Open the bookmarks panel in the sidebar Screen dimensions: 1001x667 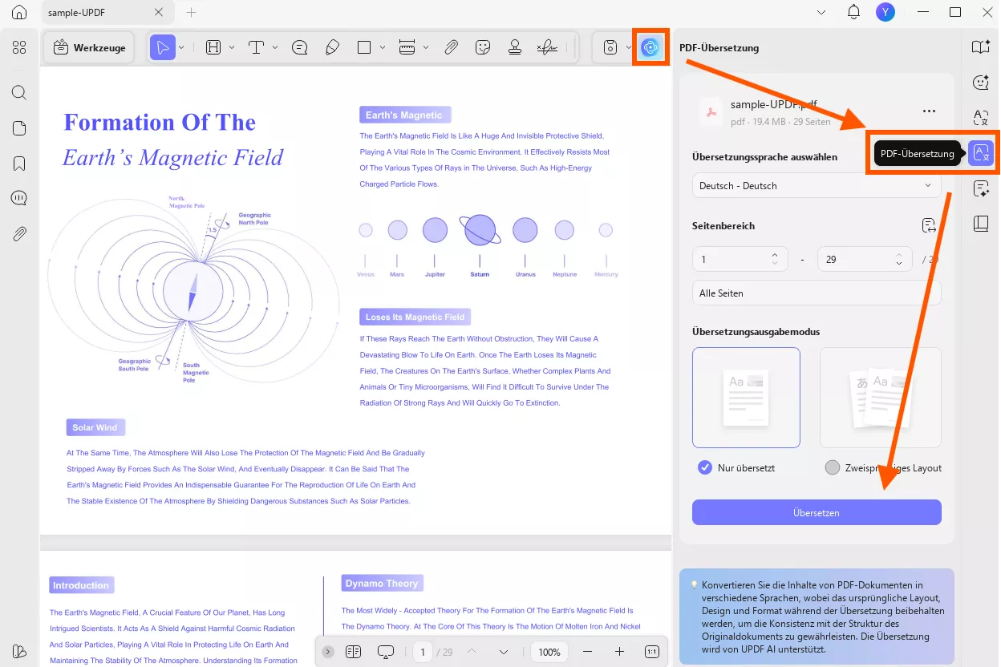(x=19, y=163)
